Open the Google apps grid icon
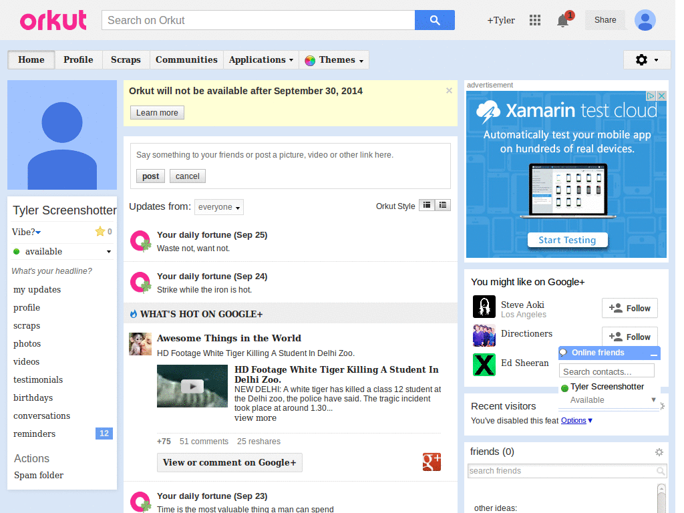 coord(535,20)
